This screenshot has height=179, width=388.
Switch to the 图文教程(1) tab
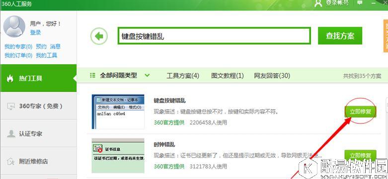click(x=228, y=76)
